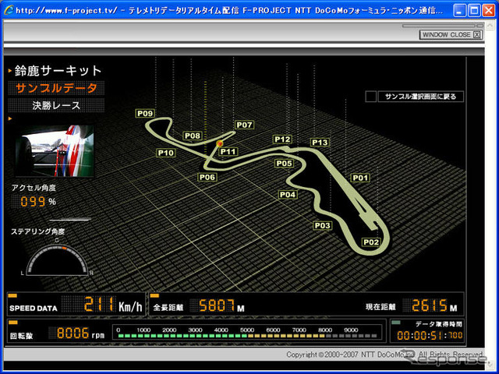Click the サンプル選択画面に戻る button
Image resolution: width=499 pixels, height=374 pixels.
click(x=420, y=97)
